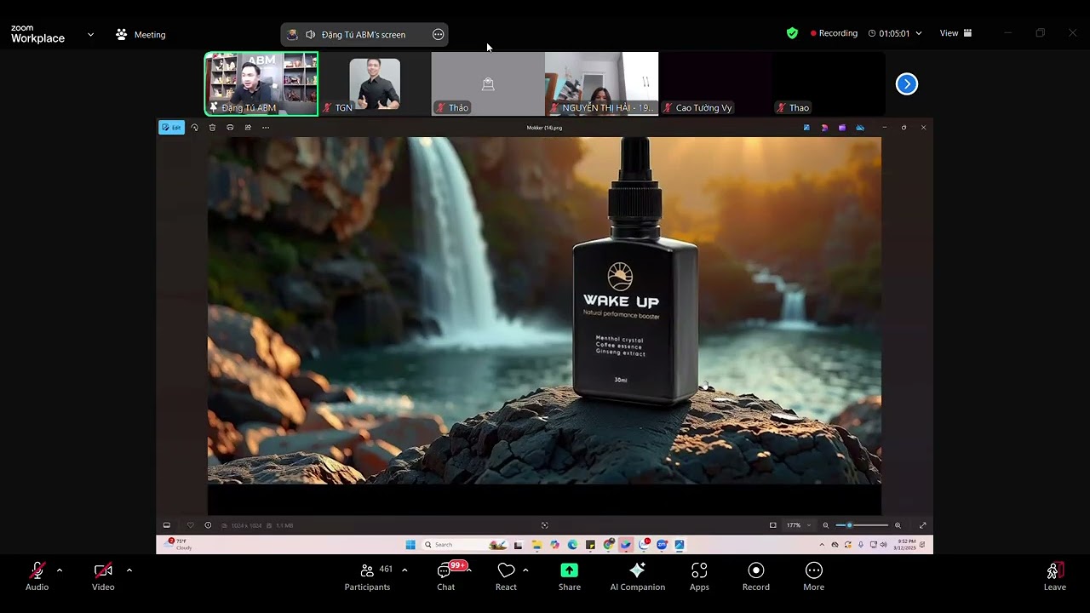Click the share icon in Photos toolbar
Viewport: 1090px width, 613px height.
pos(248,128)
